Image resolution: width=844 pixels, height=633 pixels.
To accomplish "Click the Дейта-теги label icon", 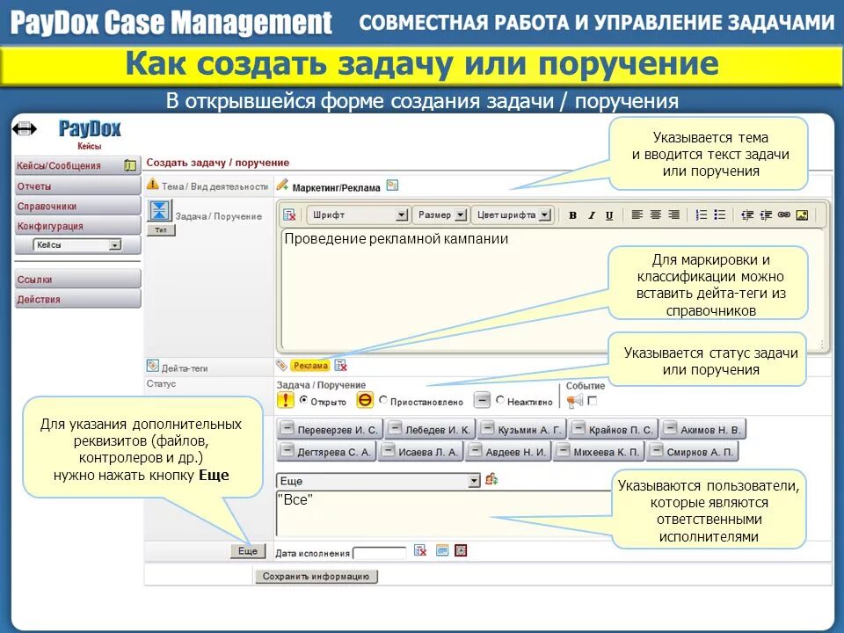I will pos(153,366).
